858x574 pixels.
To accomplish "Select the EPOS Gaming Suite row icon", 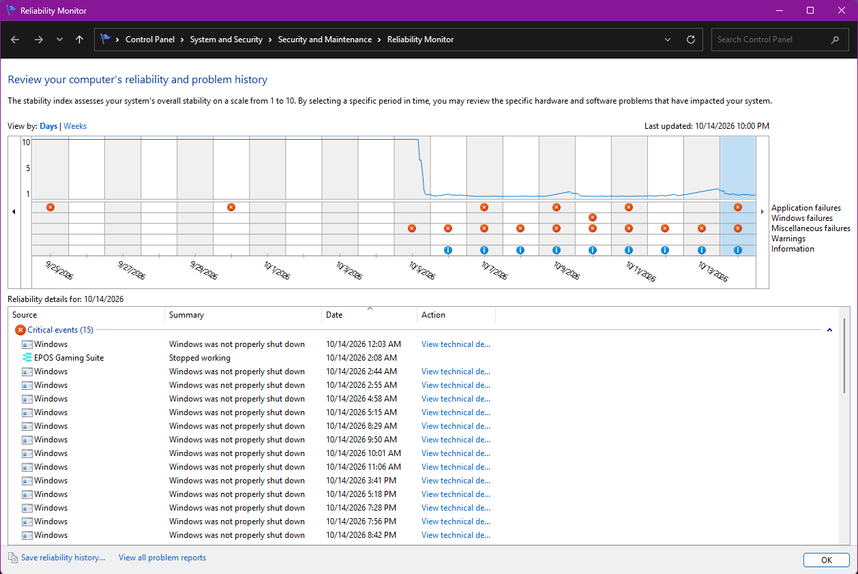I will pos(27,358).
